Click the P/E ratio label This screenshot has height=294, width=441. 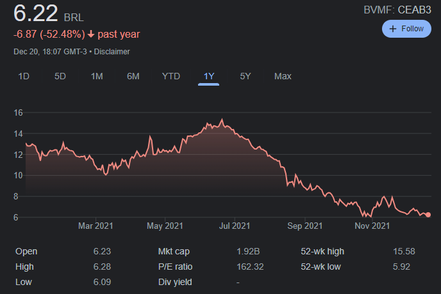175,267
